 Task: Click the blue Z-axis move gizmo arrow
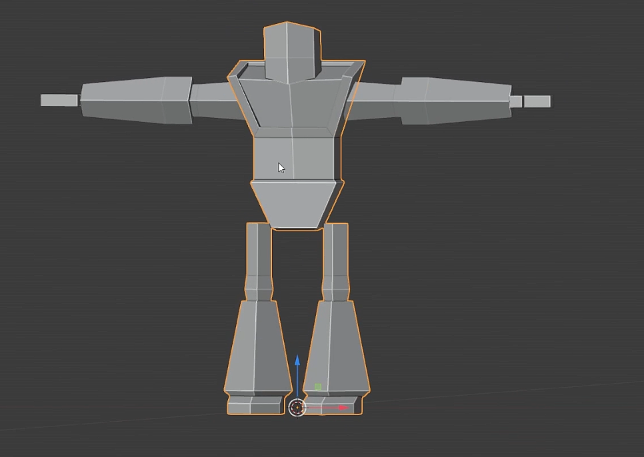coord(297,360)
